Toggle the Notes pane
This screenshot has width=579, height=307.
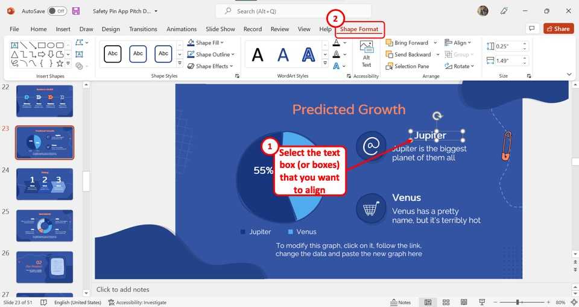pyautogui.click(x=400, y=302)
